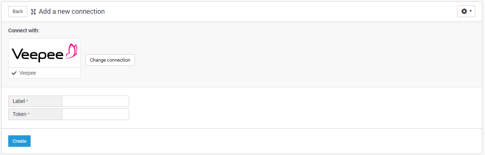
Task: Click the pink butterfly in the Veepee logo
Action: click(71, 51)
